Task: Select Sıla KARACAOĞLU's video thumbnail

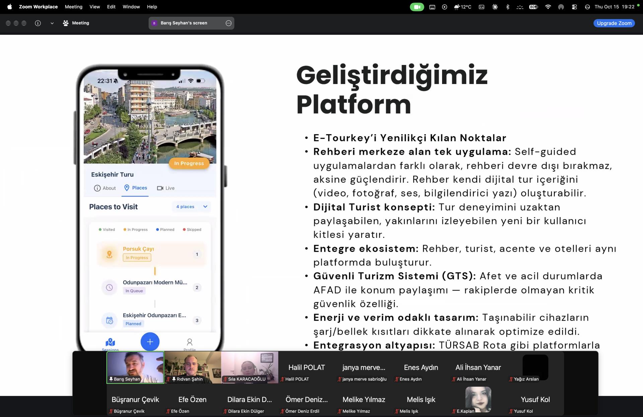Action: (x=249, y=367)
